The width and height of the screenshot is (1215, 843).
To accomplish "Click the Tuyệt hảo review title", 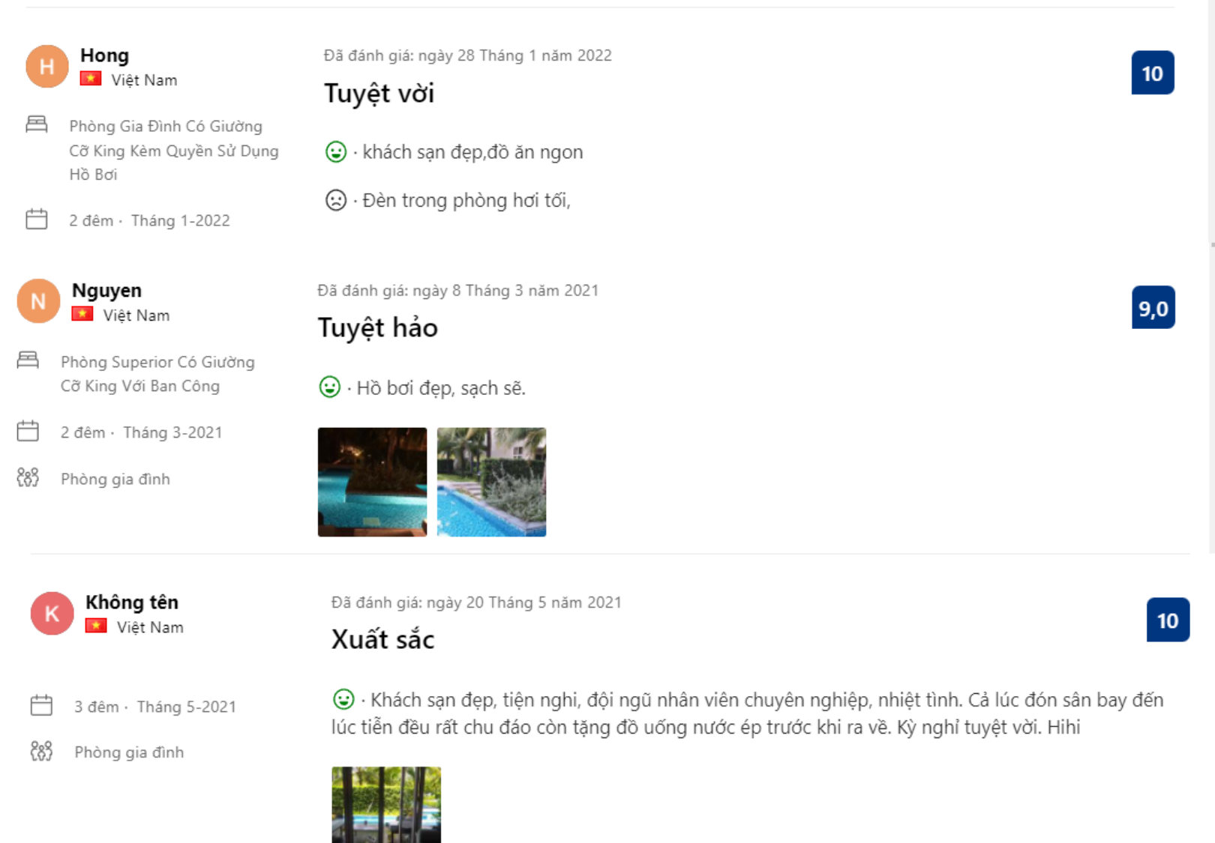I will coord(377,328).
